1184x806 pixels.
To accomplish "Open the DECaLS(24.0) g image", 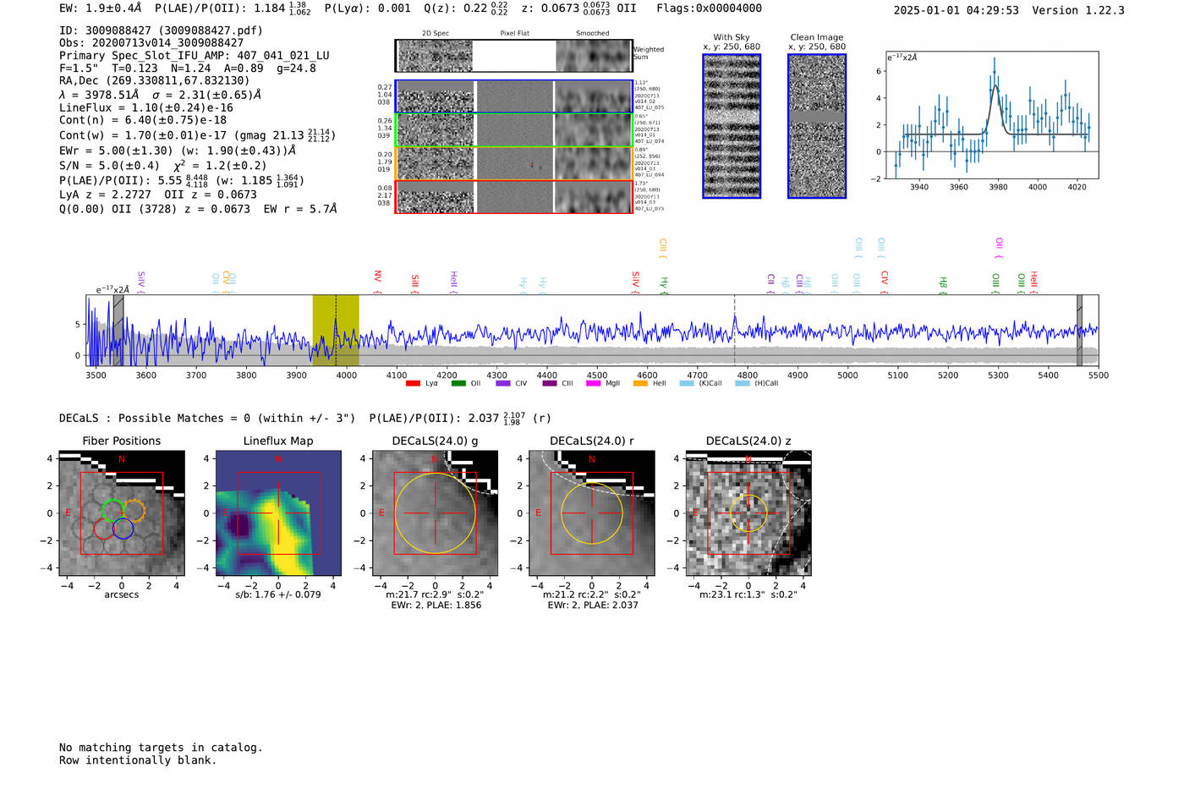I will pos(436,513).
